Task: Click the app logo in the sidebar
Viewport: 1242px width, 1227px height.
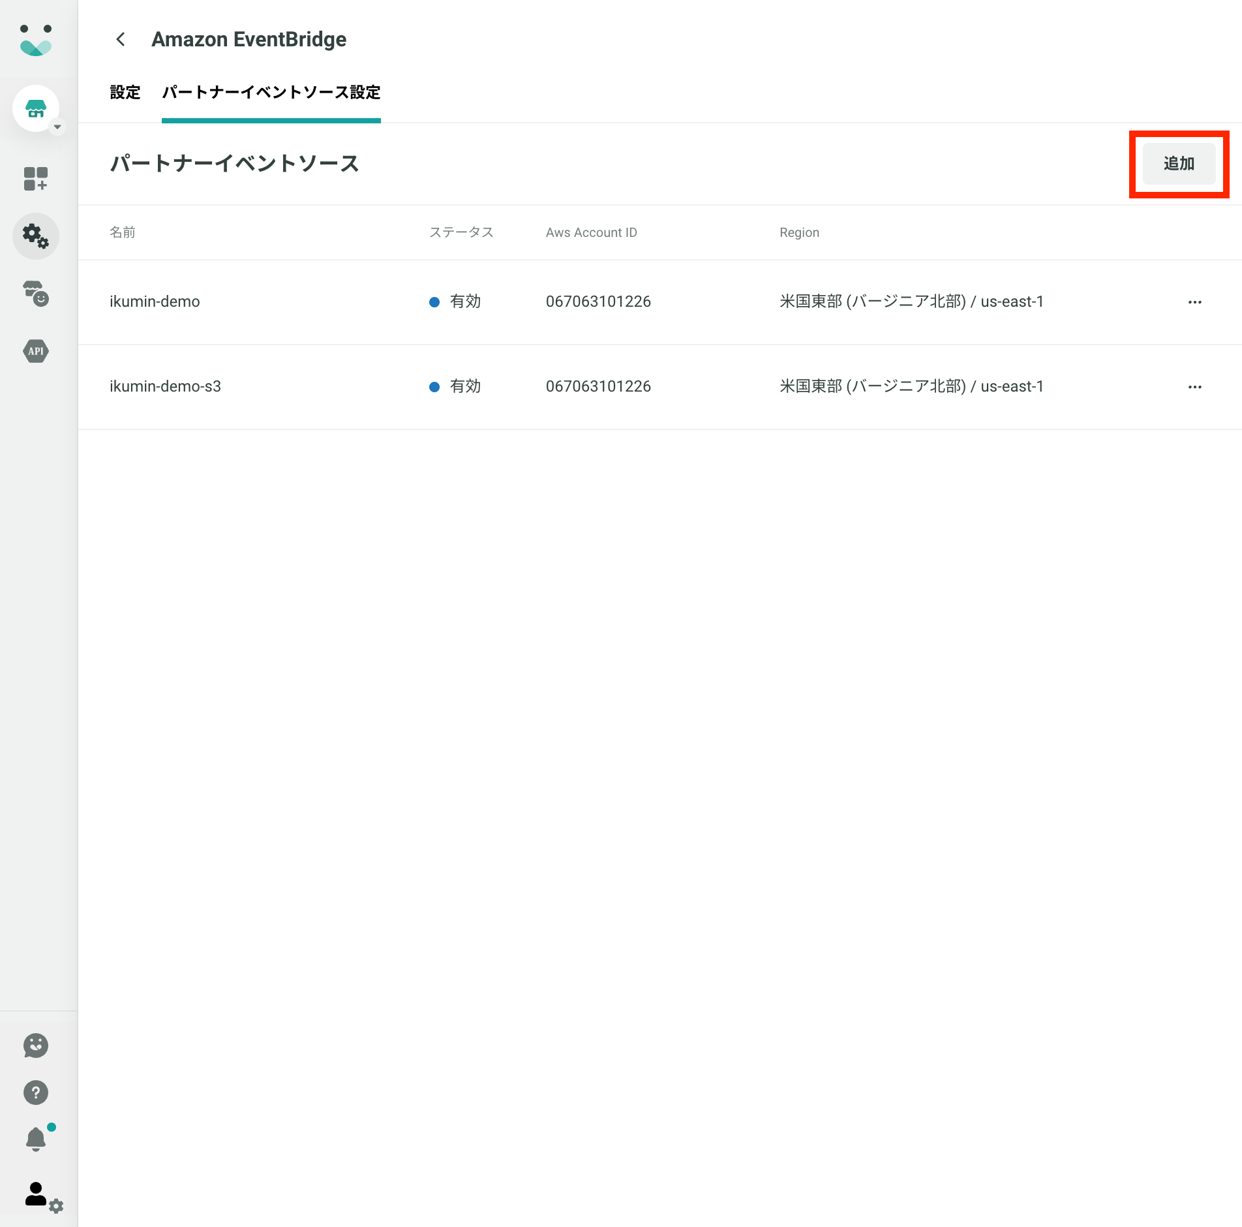Action: pos(36,40)
